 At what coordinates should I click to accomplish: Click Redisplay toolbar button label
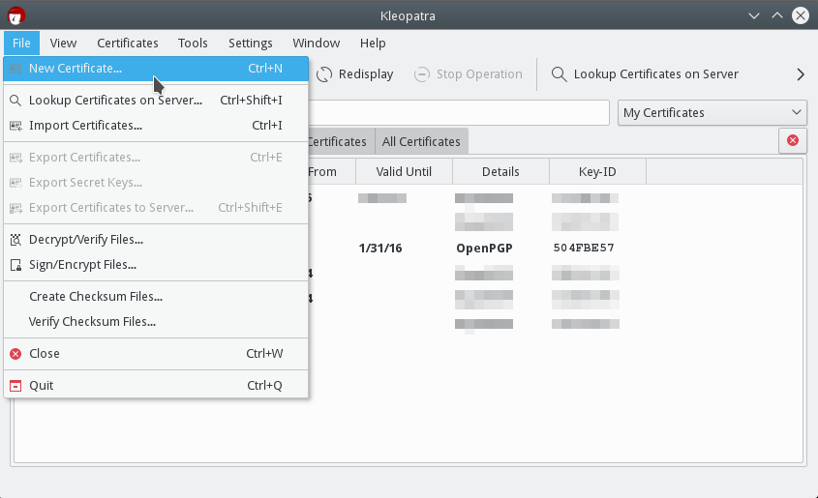point(366,73)
